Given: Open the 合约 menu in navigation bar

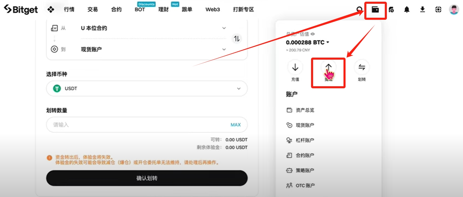Looking at the screenshot, I should tap(116, 10).
